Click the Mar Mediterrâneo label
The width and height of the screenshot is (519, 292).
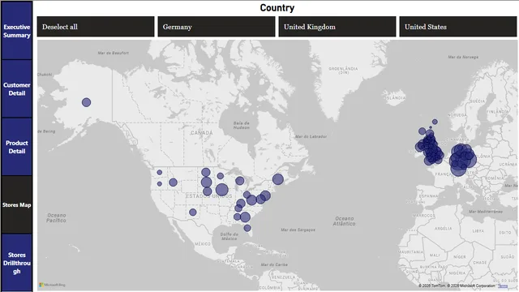(486, 211)
